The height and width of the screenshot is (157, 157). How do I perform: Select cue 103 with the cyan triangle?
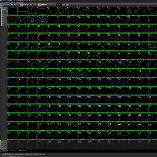tap(73, 65)
